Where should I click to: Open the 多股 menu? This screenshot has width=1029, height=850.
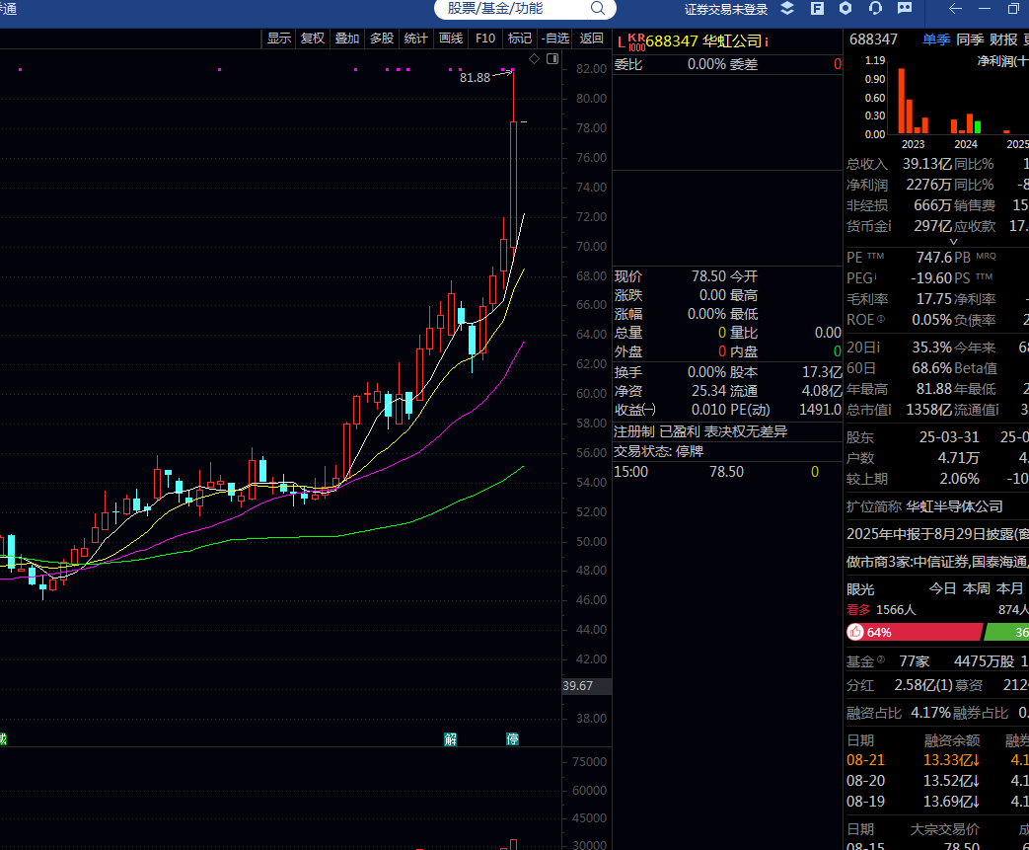point(381,39)
